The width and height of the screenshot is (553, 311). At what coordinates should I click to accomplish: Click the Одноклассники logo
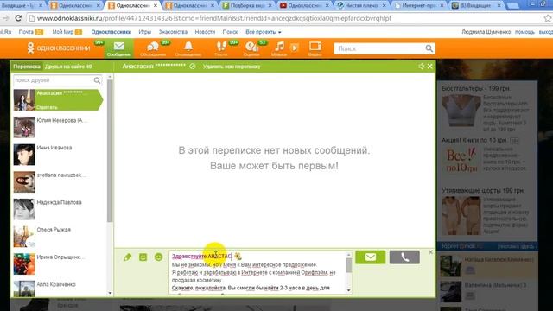pyautogui.click(x=59, y=48)
